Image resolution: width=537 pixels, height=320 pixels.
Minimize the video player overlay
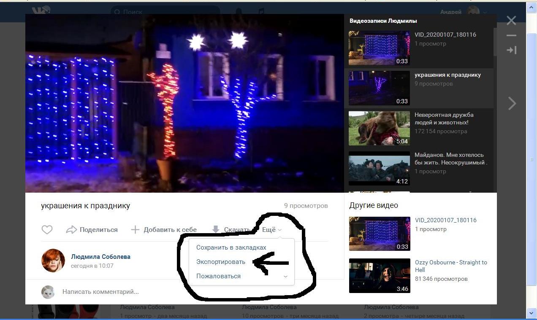tap(511, 36)
